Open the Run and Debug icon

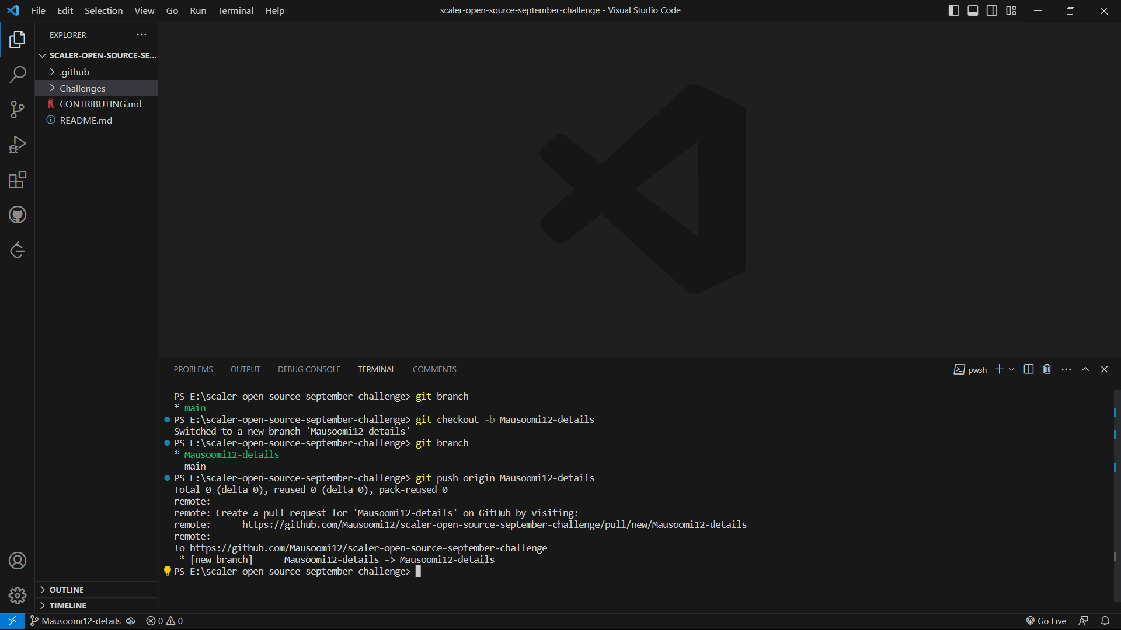pyautogui.click(x=18, y=145)
